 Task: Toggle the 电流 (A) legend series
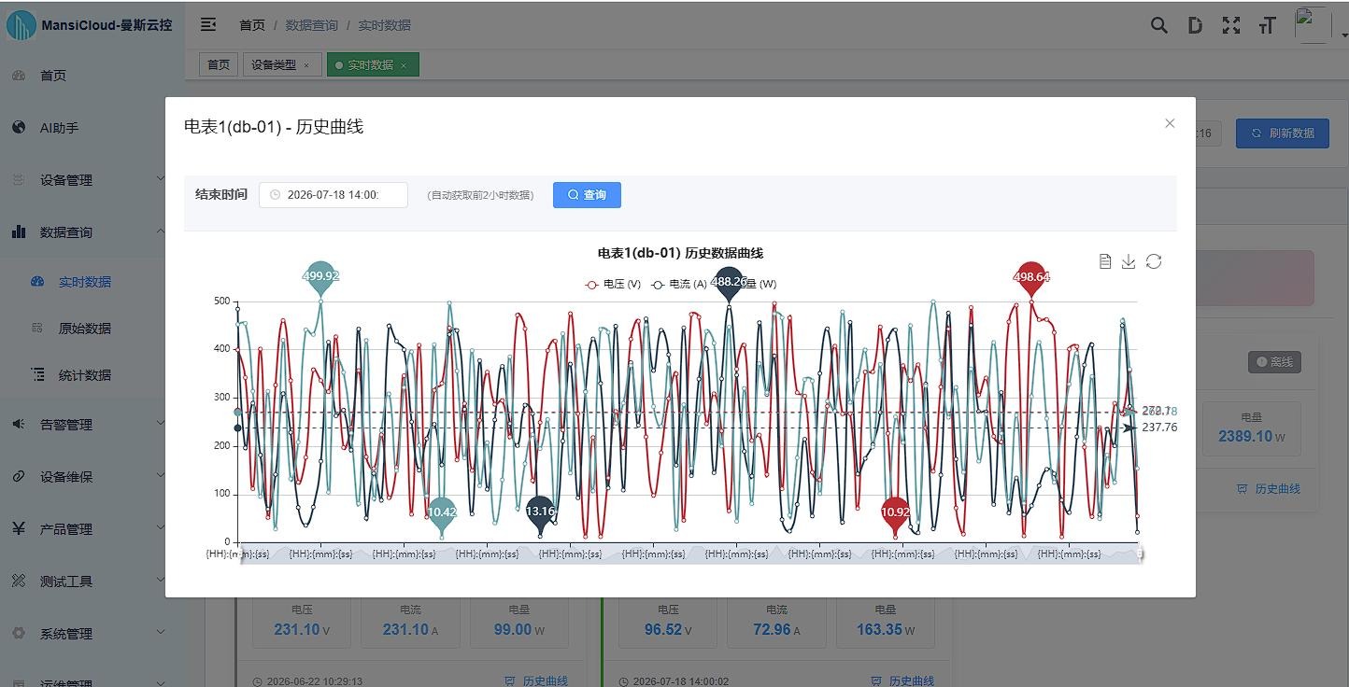(x=679, y=285)
